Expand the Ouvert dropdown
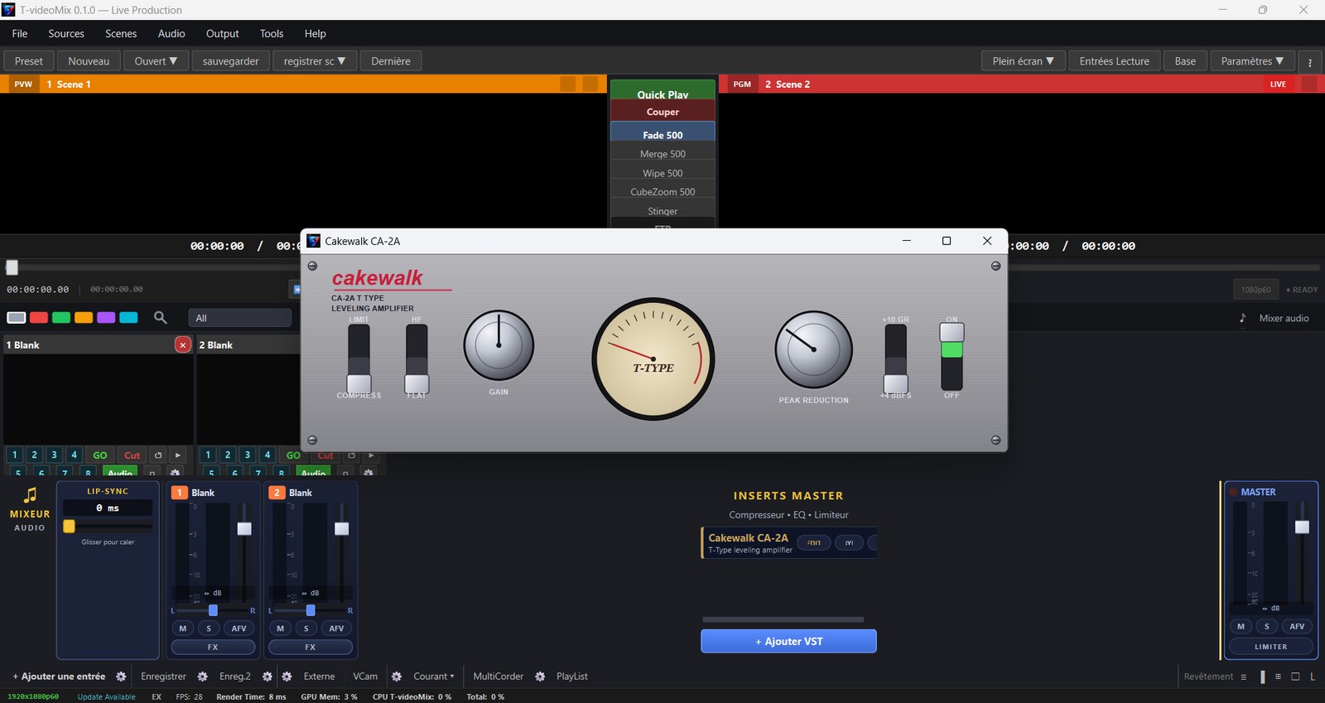 click(x=156, y=61)
